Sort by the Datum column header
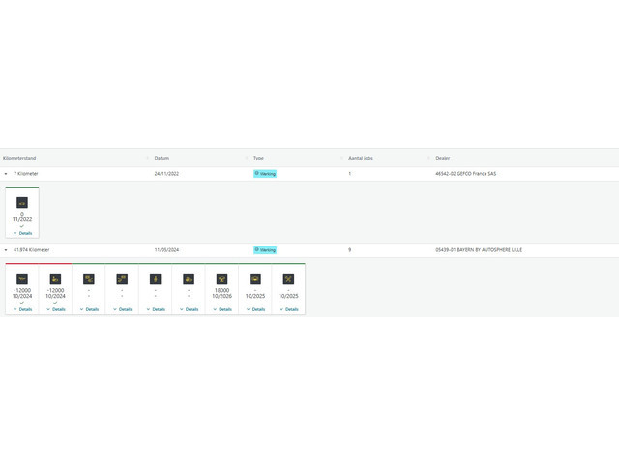The image size is (619, 464). (162, 158)
